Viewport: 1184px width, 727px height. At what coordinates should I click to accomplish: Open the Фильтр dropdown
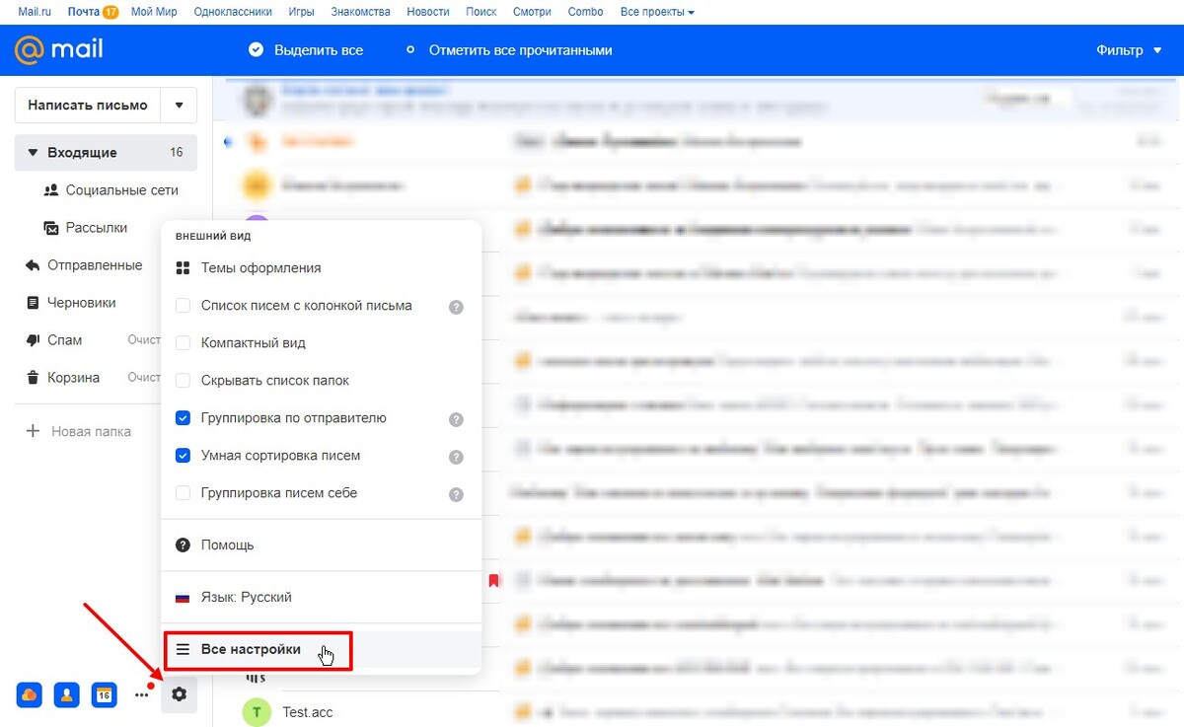click(1129, 50)
